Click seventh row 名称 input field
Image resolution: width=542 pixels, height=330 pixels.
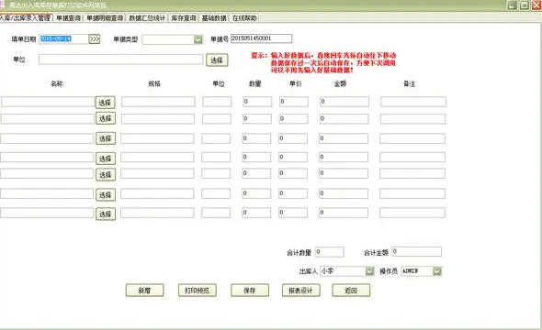point(47,213)
